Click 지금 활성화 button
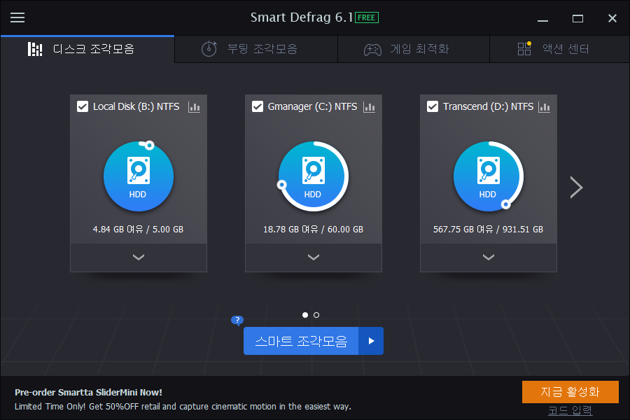 pos(570,392)
